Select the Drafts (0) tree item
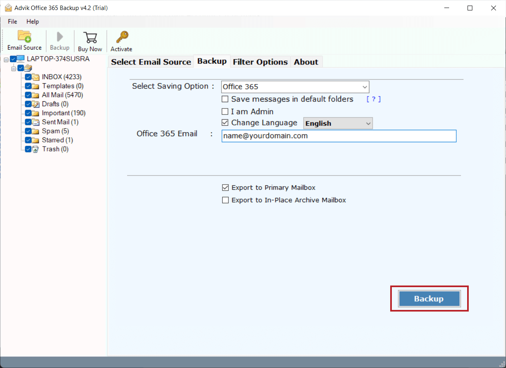 (x=55, y=104)
